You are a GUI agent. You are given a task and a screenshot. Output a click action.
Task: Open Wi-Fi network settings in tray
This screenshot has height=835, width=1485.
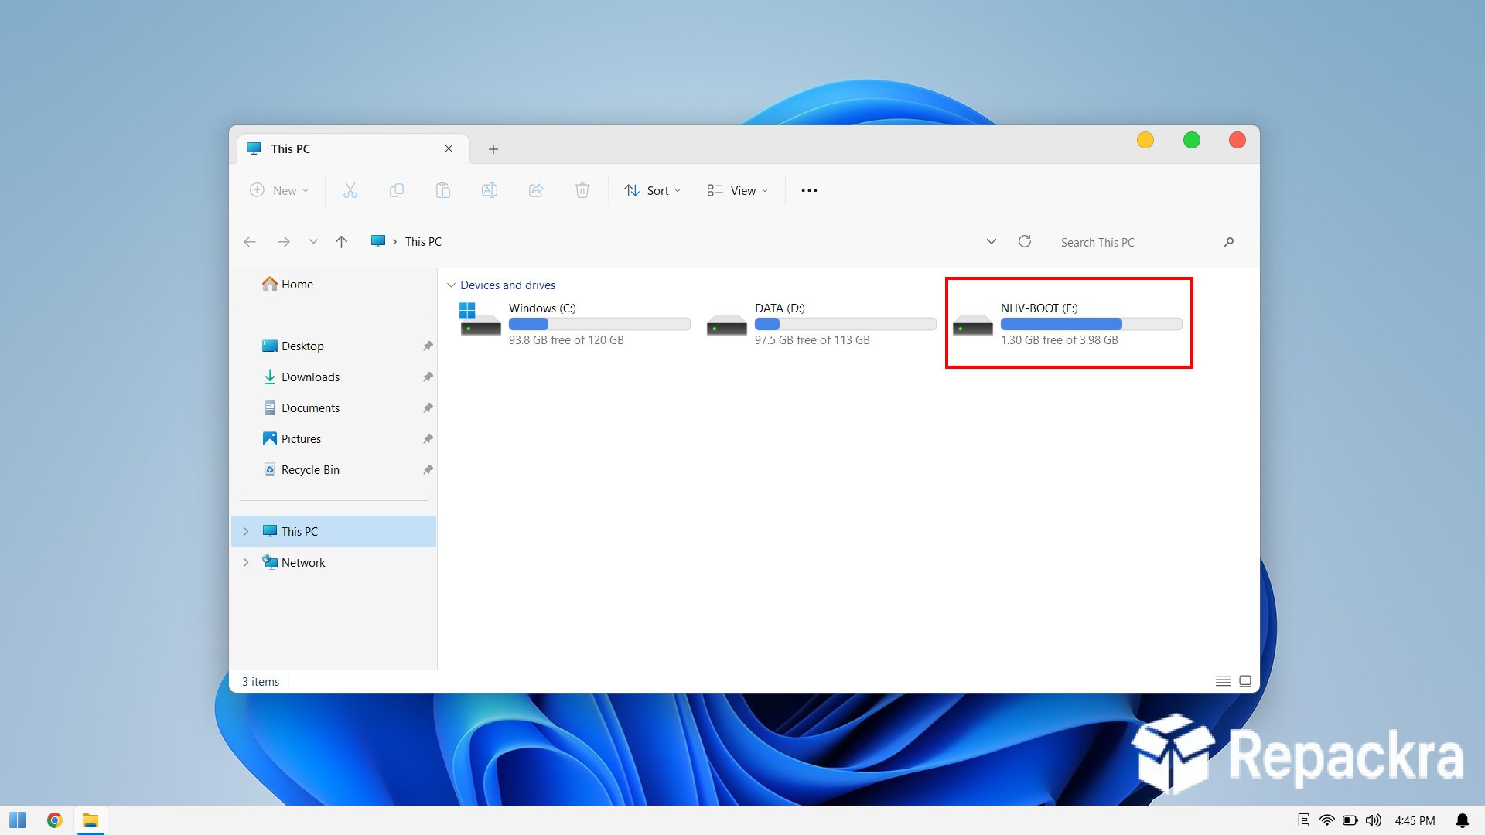pos(1327,820)
